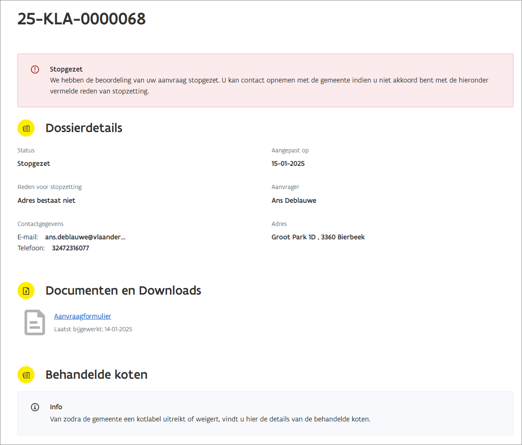Click the Aangepast op date 15-01-2025
522x445 pixels.
point(288,163)
